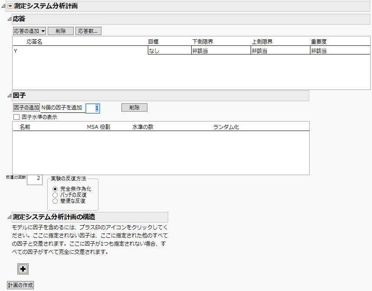Collapse the 測定システム分析計画の構造 section
Image resolution: width=372 pixels, height=291 pixels.
tap(9, 217)
